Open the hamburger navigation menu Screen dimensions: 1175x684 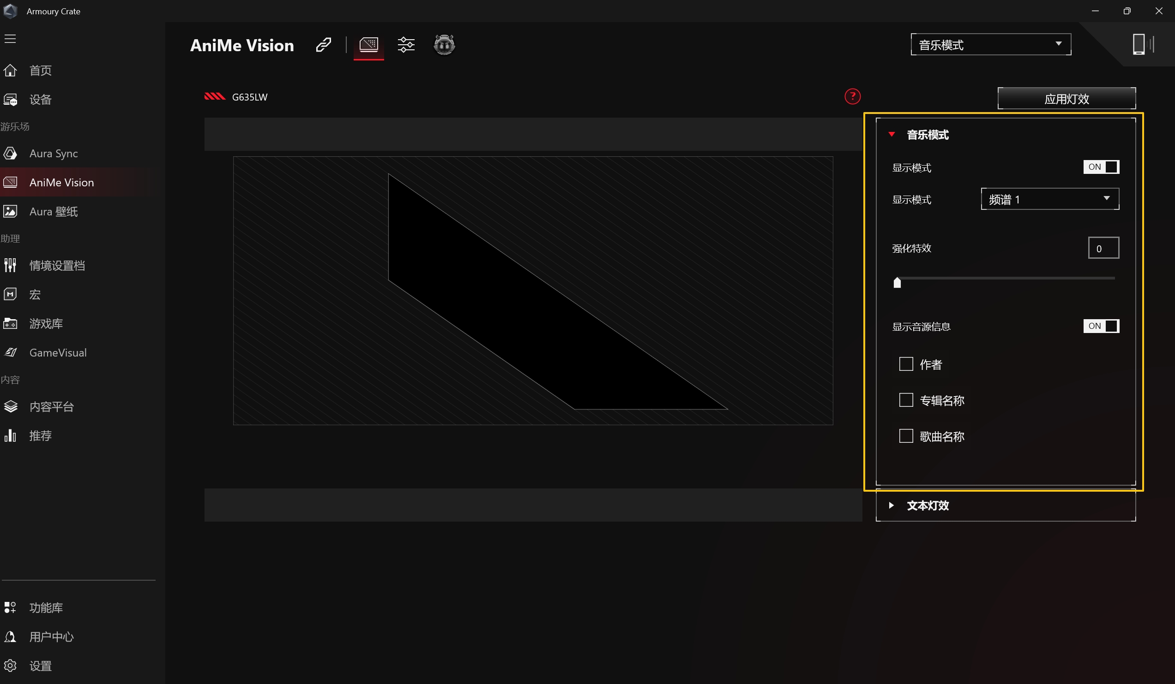click(10, 39)
